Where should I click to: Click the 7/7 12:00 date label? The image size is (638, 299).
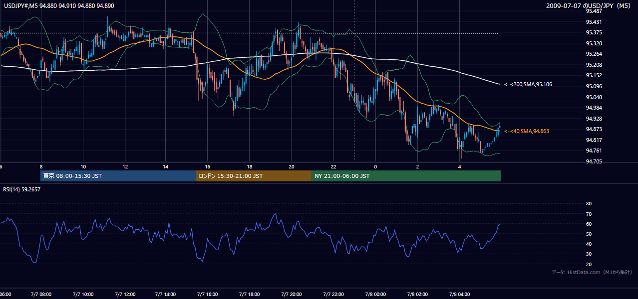click(125, 295)
